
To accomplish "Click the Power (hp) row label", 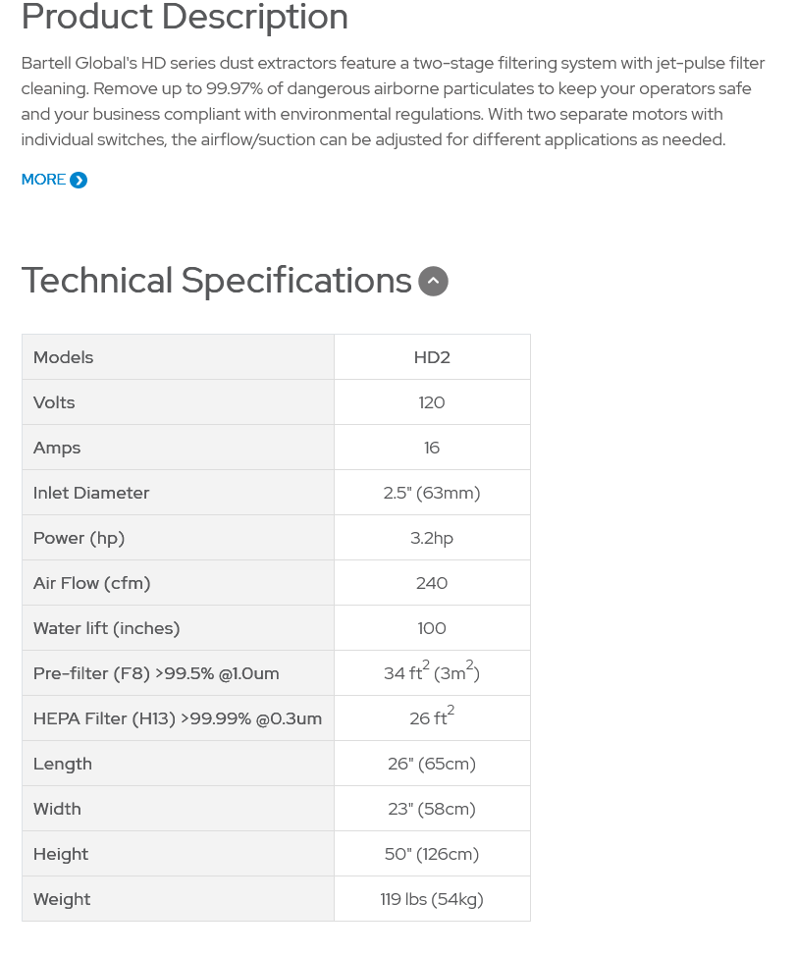I will (x=80, y=539).
